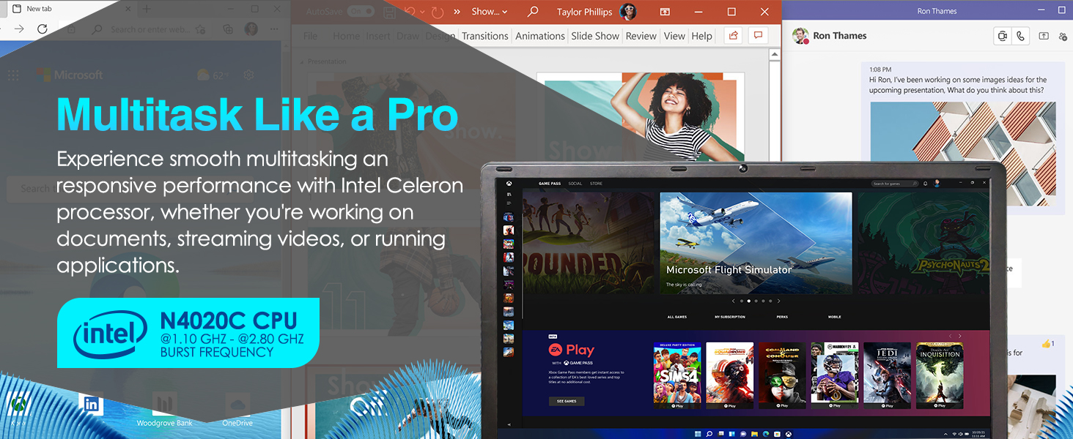The height and width of the screenshot is (439, 1073).
Task: Open the Xbox app notifications bell
Action: coord(925,184)
